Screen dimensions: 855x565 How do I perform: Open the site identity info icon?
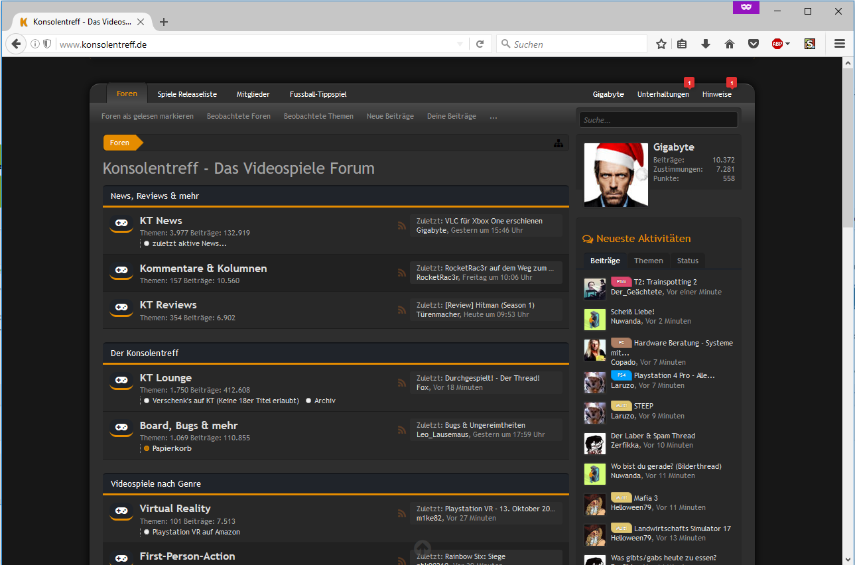click(x=35, y=44)
